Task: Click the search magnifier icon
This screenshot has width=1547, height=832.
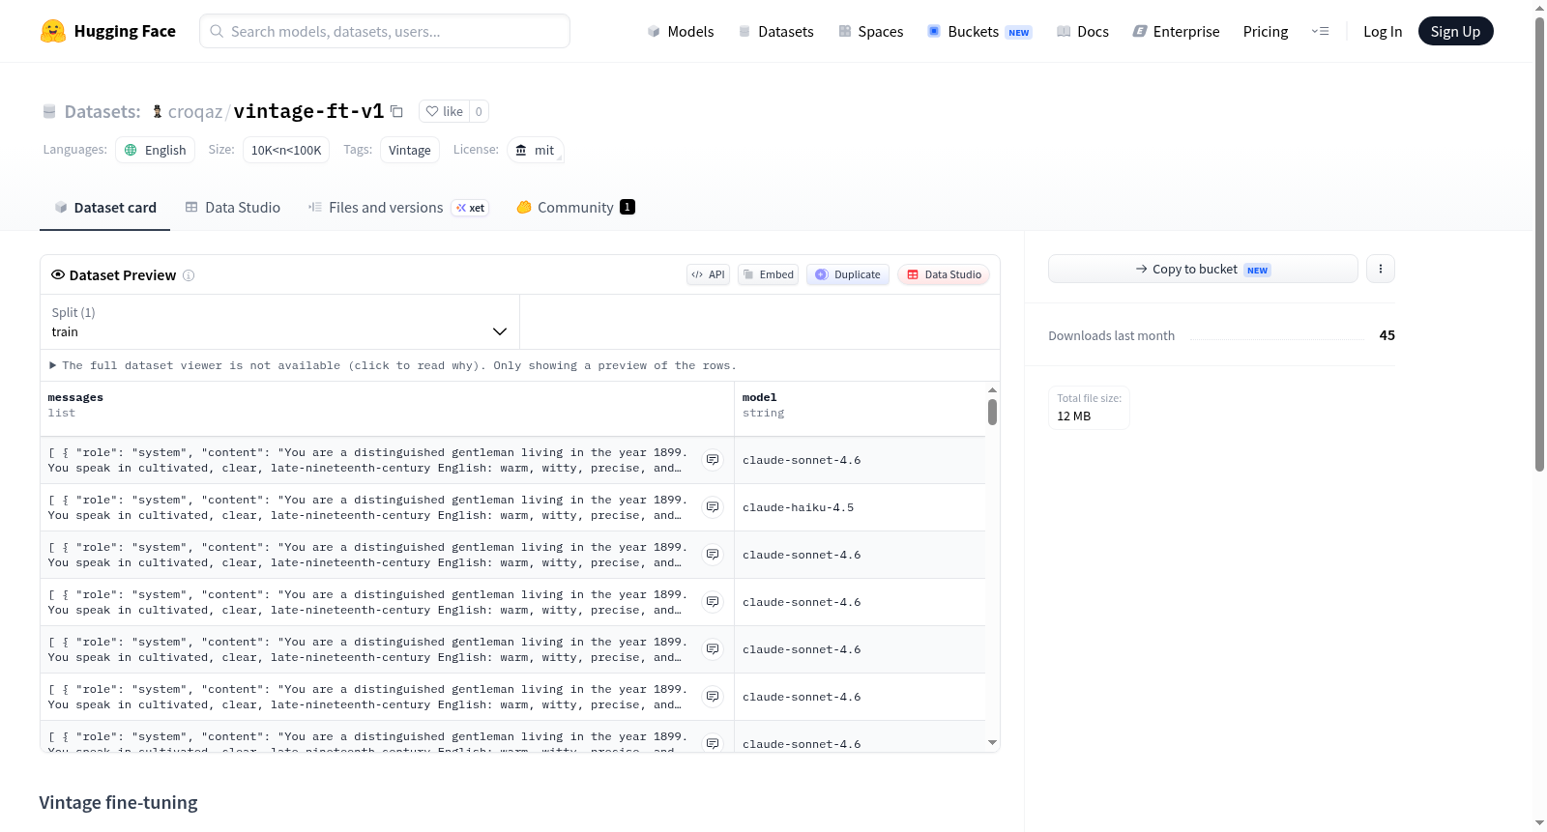Action: pyautogui.click(x=217, y=31)
